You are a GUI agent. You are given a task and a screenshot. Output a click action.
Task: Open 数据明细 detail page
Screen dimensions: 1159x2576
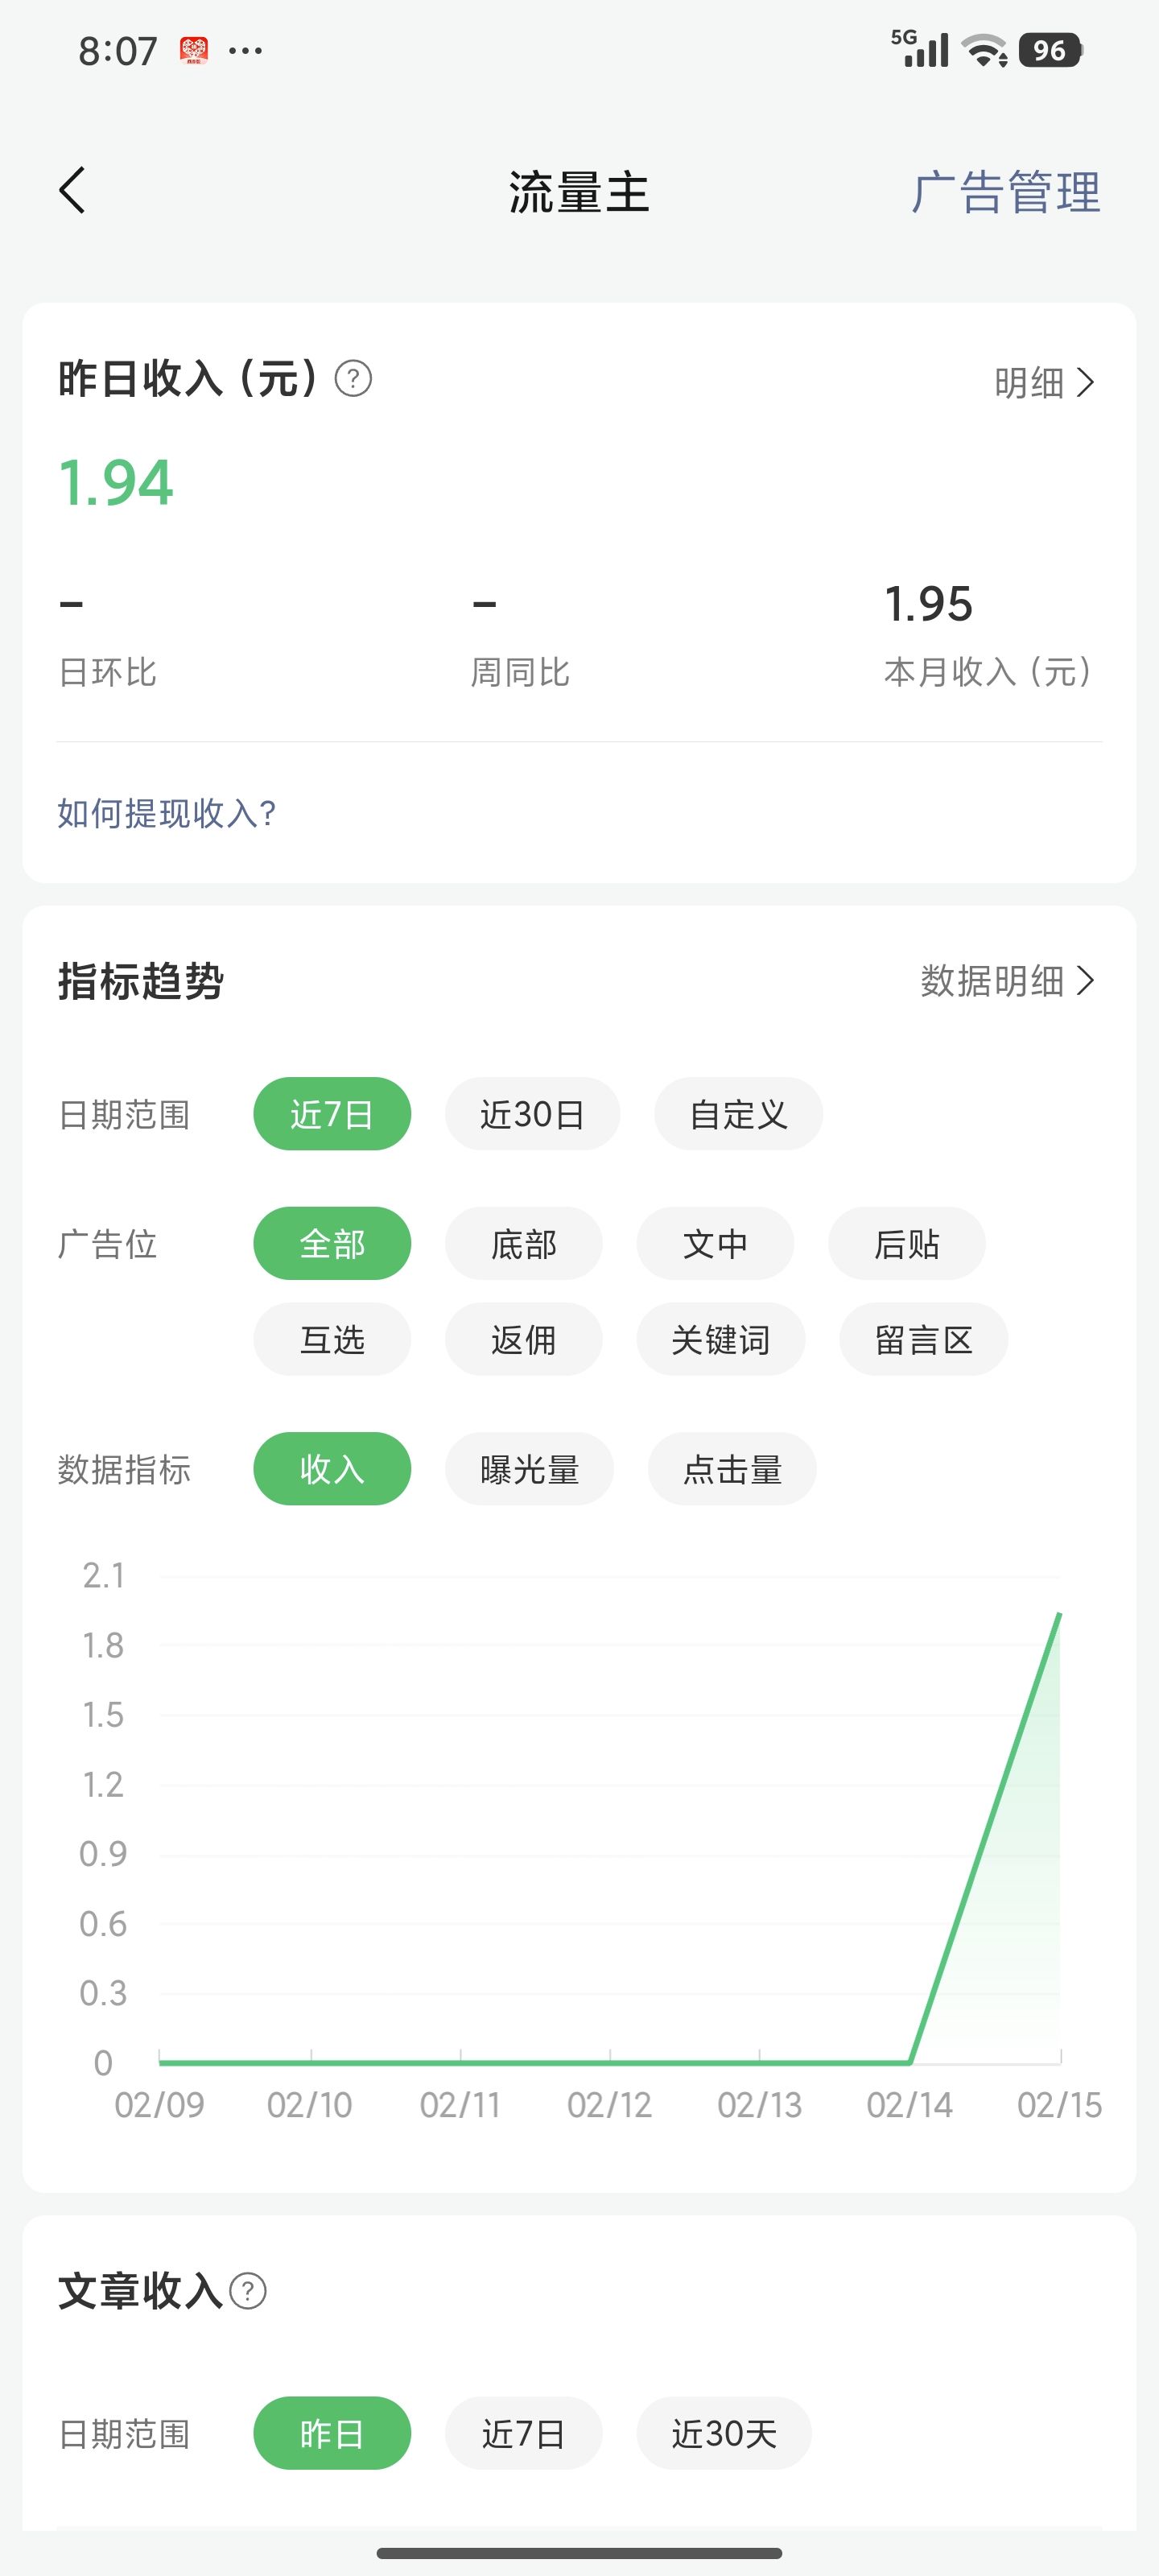(1007, 981)
